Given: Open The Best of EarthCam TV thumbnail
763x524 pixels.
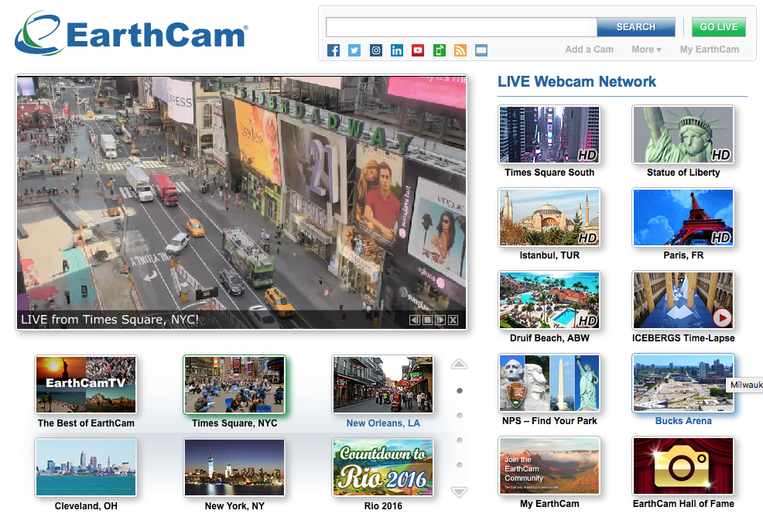Looking at the screenshot, I should tap(86, 385).
